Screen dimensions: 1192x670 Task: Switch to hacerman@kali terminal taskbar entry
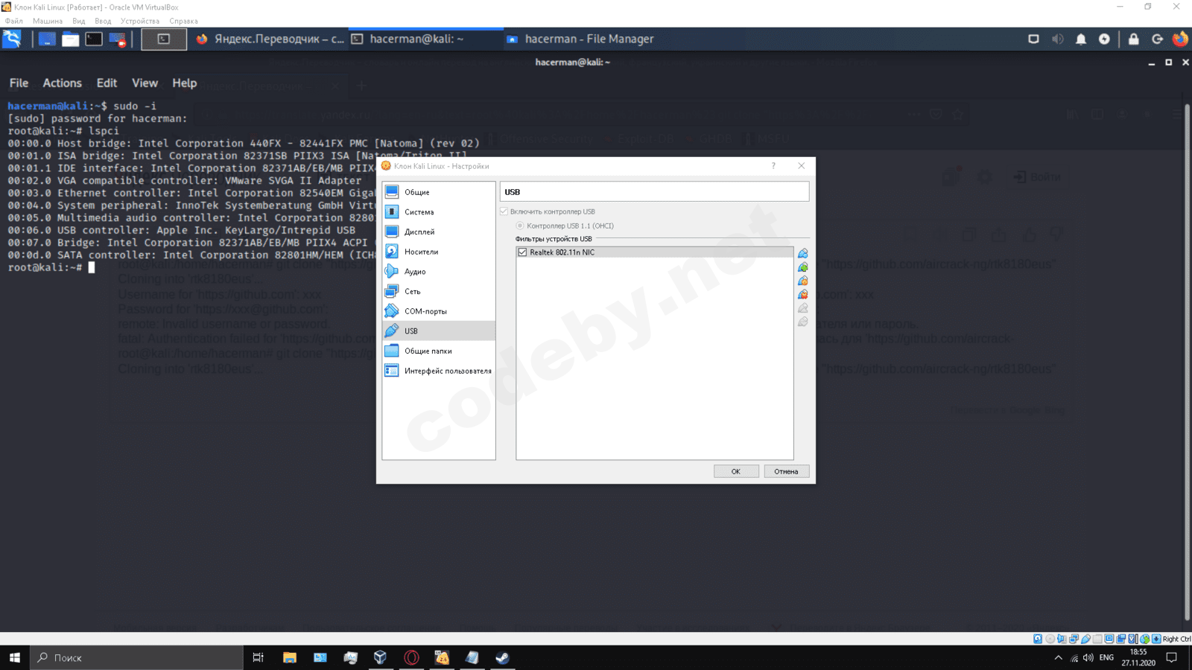[x=425, y=39]
